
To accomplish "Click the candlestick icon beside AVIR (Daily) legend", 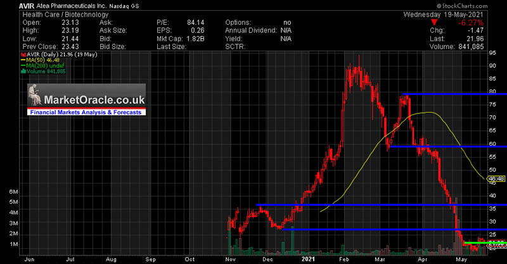I will 23,54.
